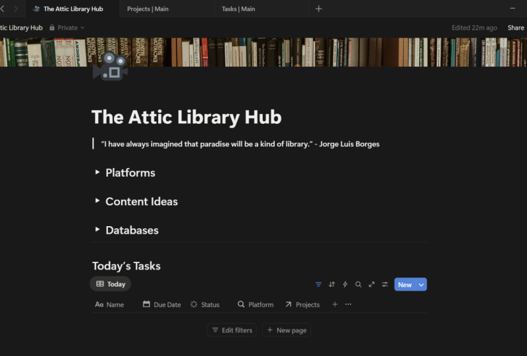Screen dimensions: 527x356
Task: Open automations lightning bolt icon
Action: click(x=345, y=284)
